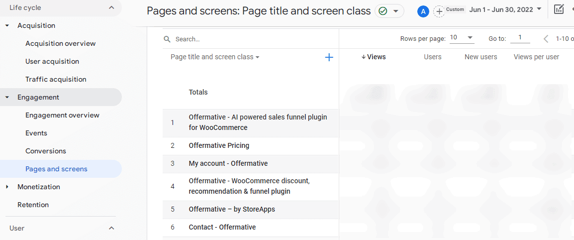574x240 pixels.
Task: Open the Rows per page dropdown
Action: [462, 38]
